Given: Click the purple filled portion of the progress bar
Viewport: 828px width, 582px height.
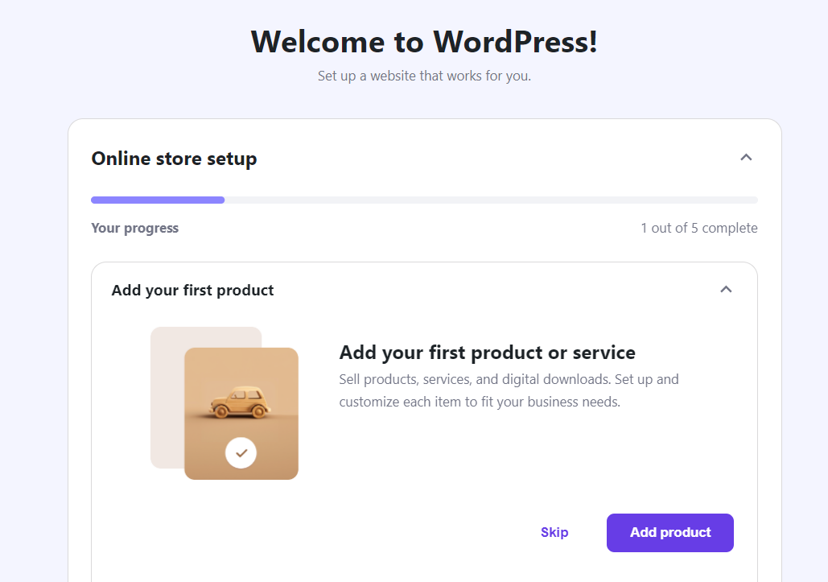Looking at the screenshot, I should coord(157,200).
